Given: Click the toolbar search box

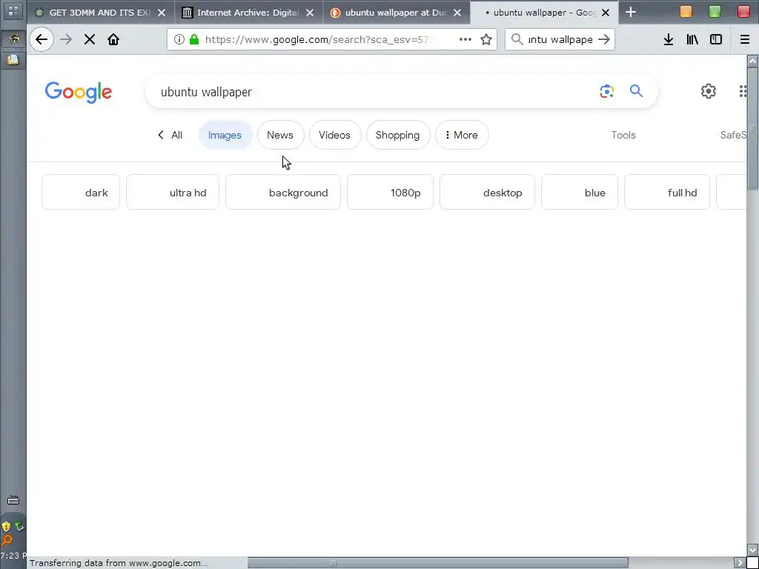Looking at the screenshot, I should [560, 39].
